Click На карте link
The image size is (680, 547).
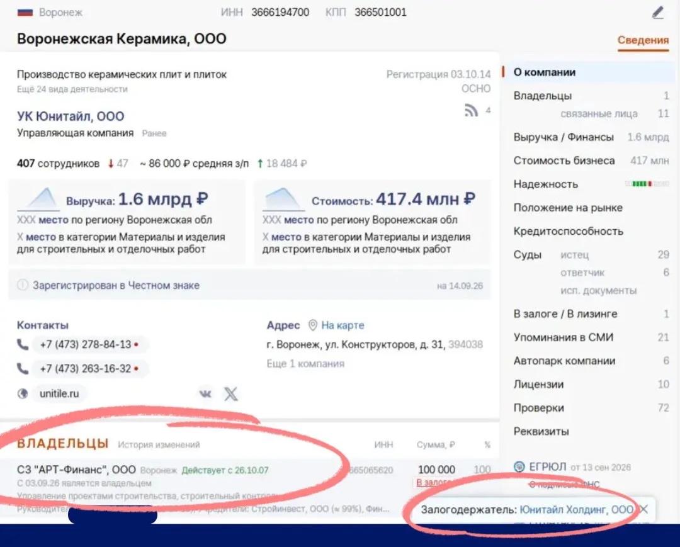[x=343, y=325]
